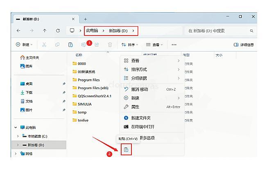
Task: Click the Back navigation arrow
Action: click(18, 31)
